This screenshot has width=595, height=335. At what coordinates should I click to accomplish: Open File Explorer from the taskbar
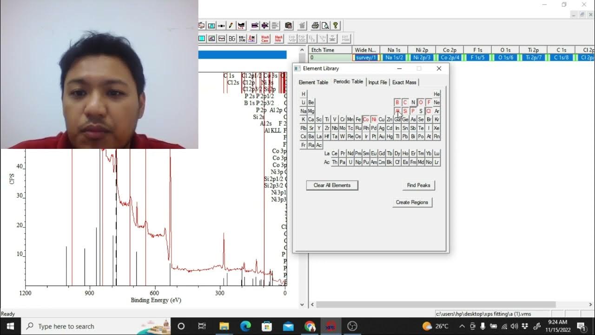click(x=224, y=326)
